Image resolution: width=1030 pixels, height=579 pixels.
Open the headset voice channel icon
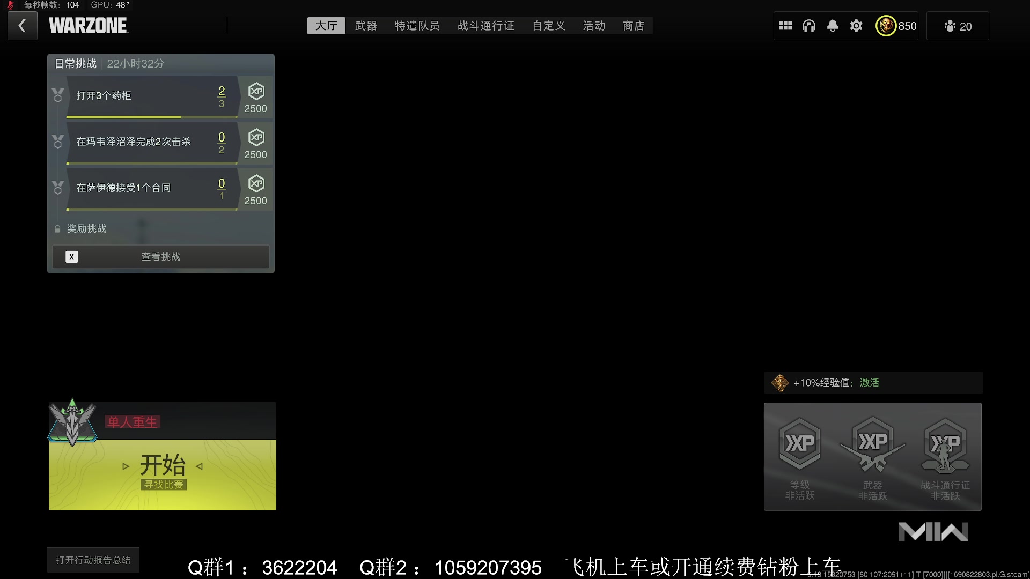click(x=809, y=26)
